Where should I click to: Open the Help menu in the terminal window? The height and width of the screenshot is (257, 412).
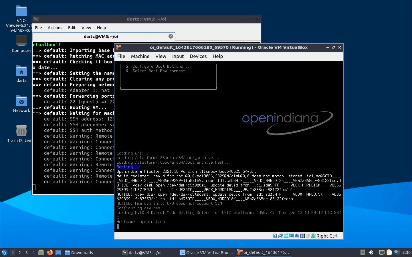pos(101,28)
